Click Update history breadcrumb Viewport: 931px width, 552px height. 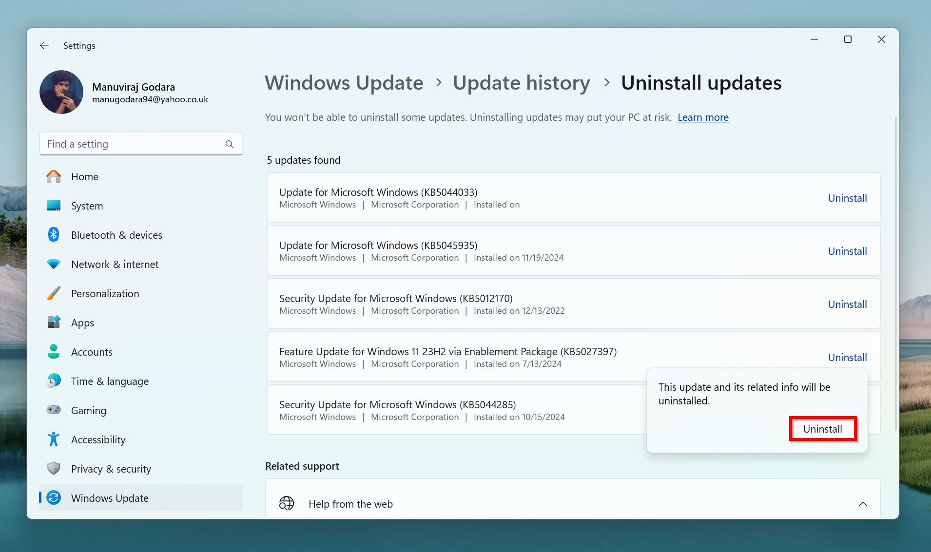(x=522, y=83)
